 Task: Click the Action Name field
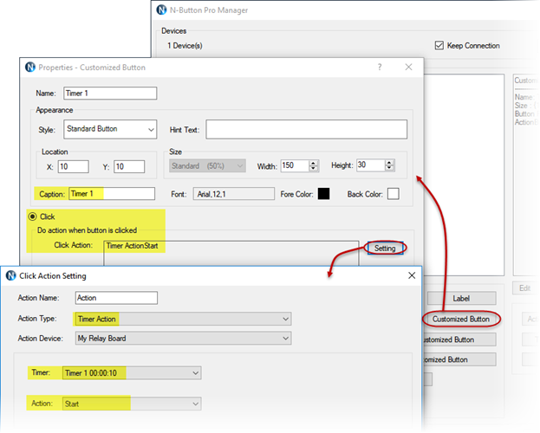pyautogui.click(x=116, y=298)
